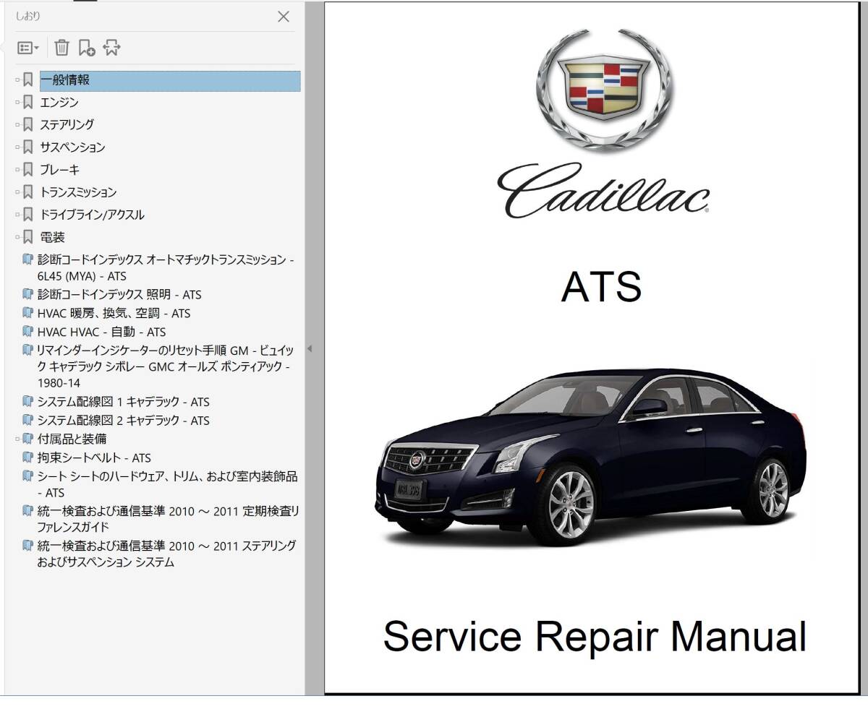Screen dimensions: 868x709
Task: Click the bookmark icon beside HVAC 暖房
Action: (27, 313)
